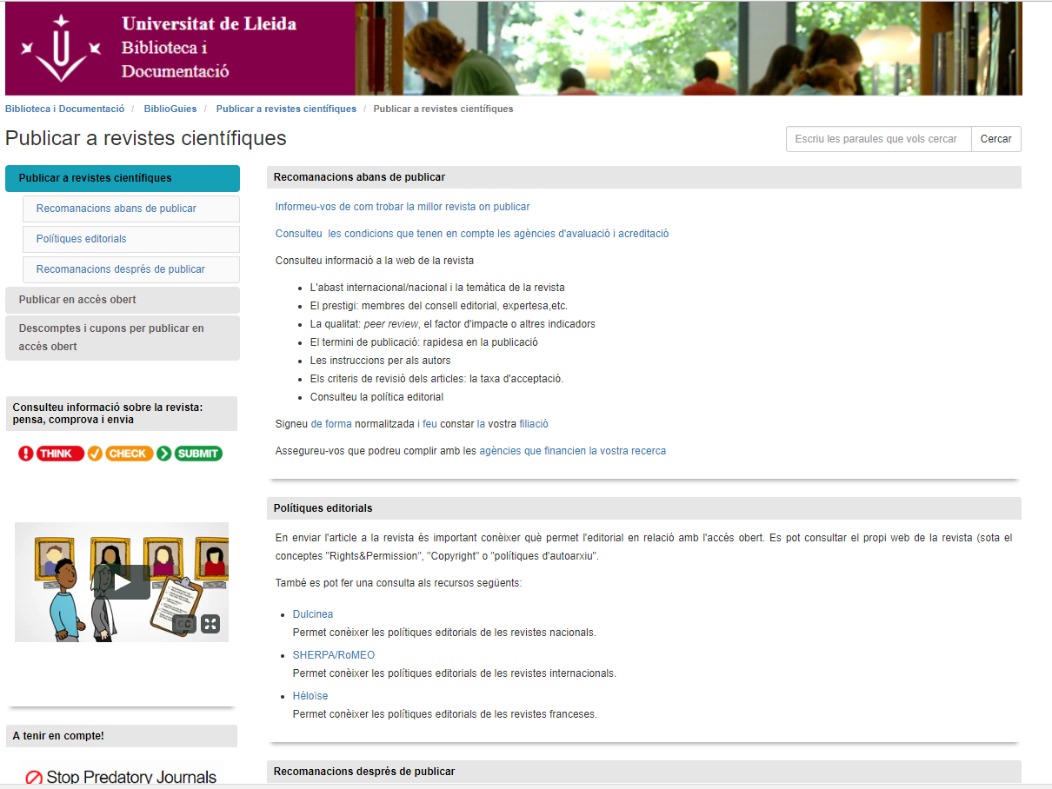Select Polítiques editorials in the sidebar
The width and height of the screenshot is (1052, 789).
(130, 239)
